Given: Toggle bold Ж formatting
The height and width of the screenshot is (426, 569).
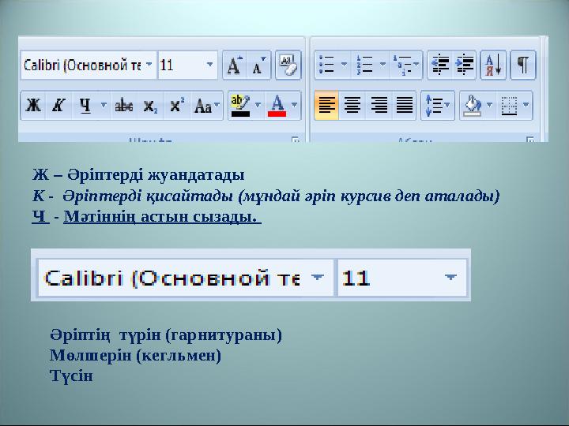Looking at the screenshot, I should click(33, 106).
